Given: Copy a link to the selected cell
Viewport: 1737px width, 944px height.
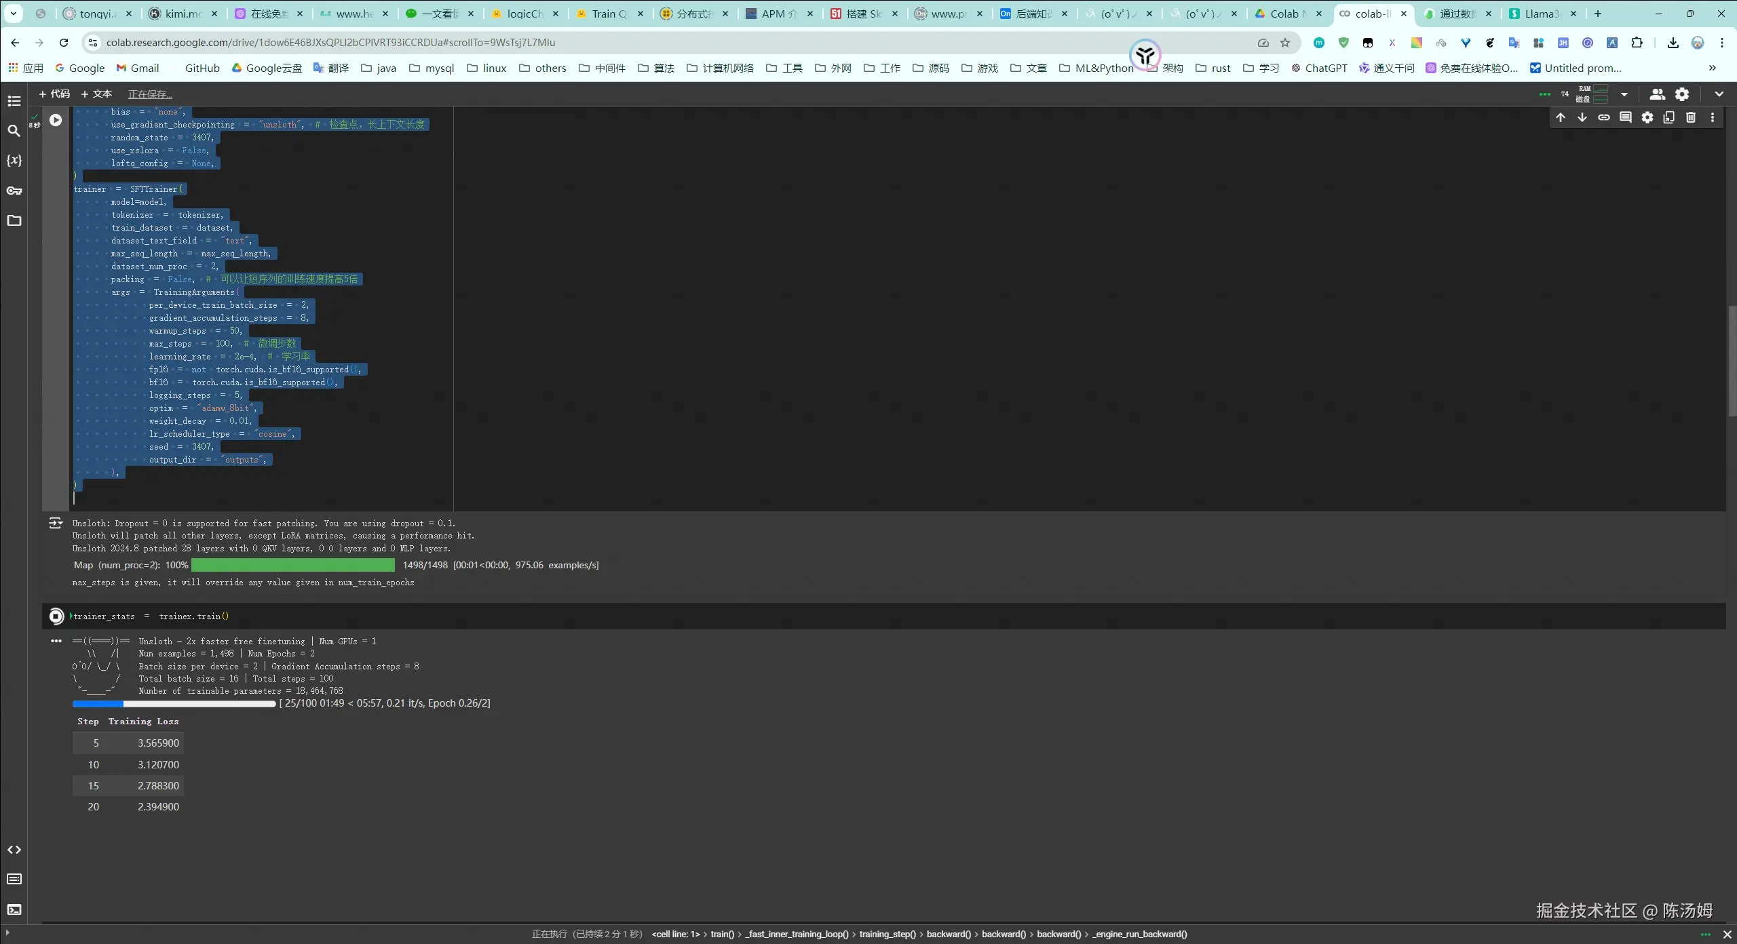Looking at the screenshot, I should pyautogui.click(x=1604, y=117).
